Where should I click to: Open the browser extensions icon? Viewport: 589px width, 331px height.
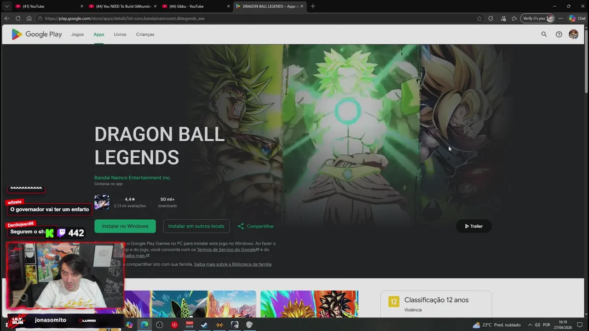[x=491, y=18]
